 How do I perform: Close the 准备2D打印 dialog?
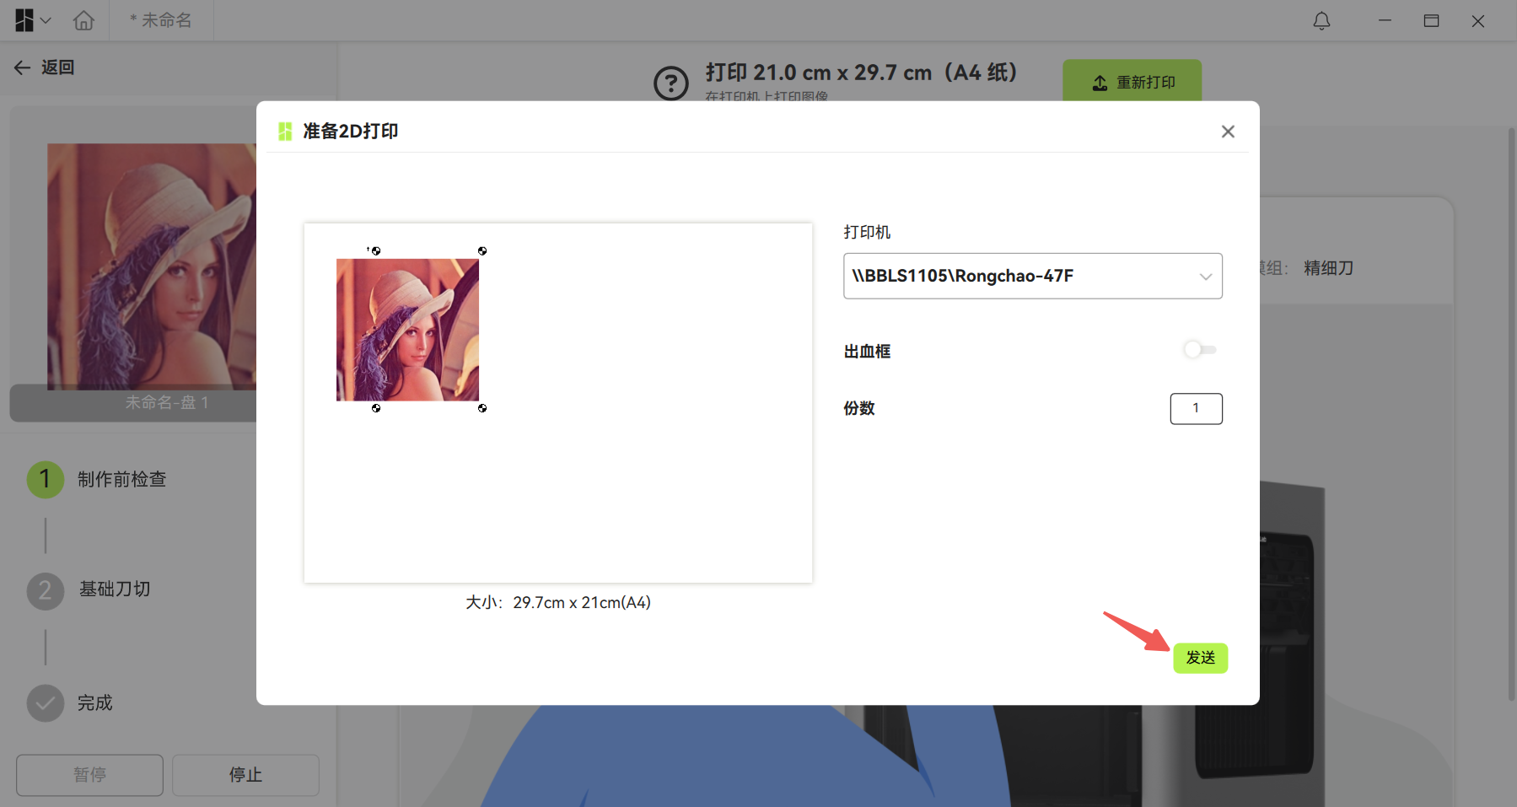(1228, 132)
